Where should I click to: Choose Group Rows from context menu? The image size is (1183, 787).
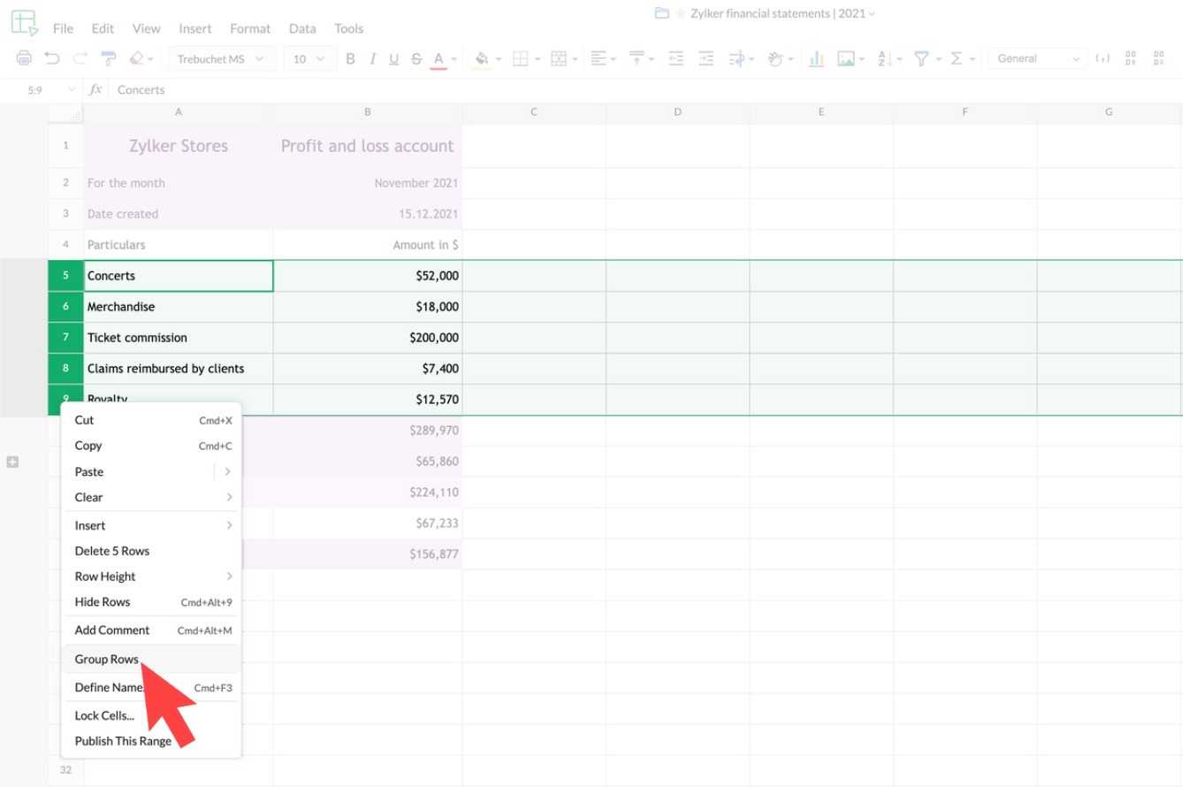tap(106, 659)
